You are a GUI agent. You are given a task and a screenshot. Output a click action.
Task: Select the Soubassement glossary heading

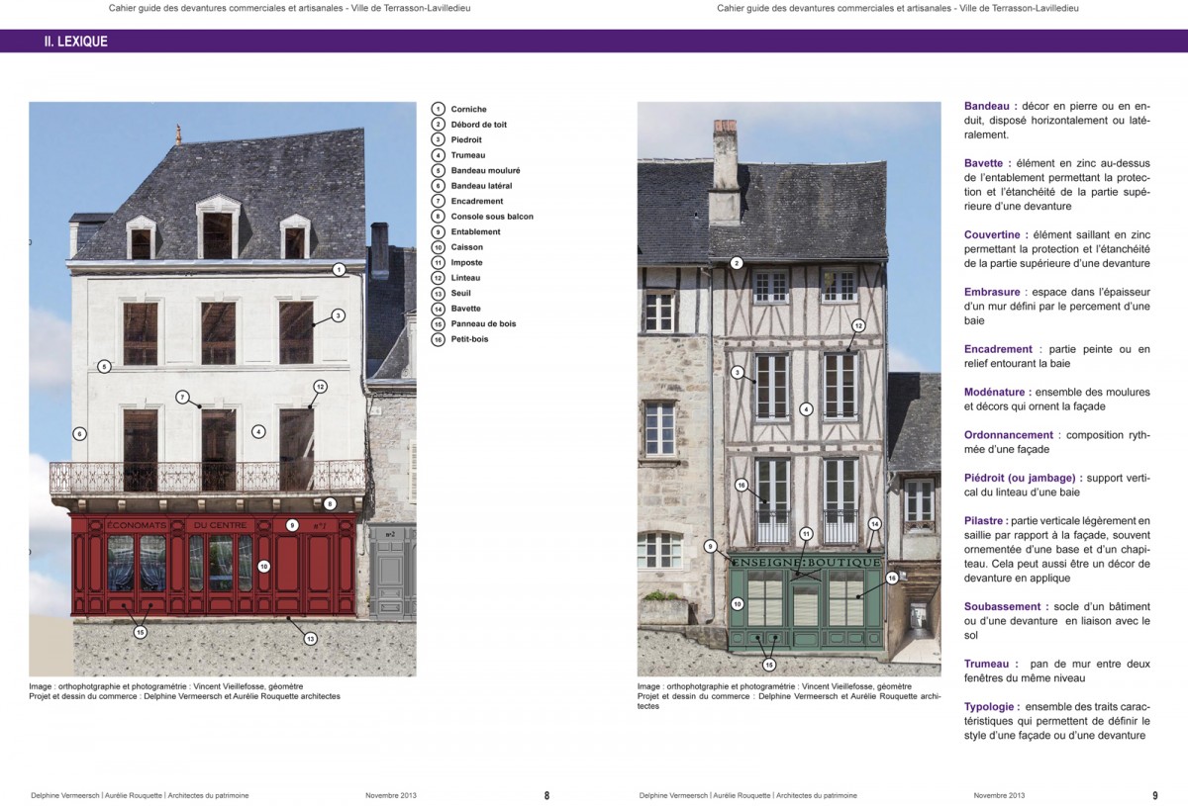point(1002,606)
